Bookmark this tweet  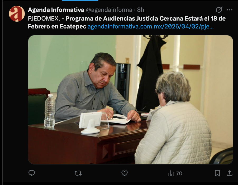click(217, 173)
